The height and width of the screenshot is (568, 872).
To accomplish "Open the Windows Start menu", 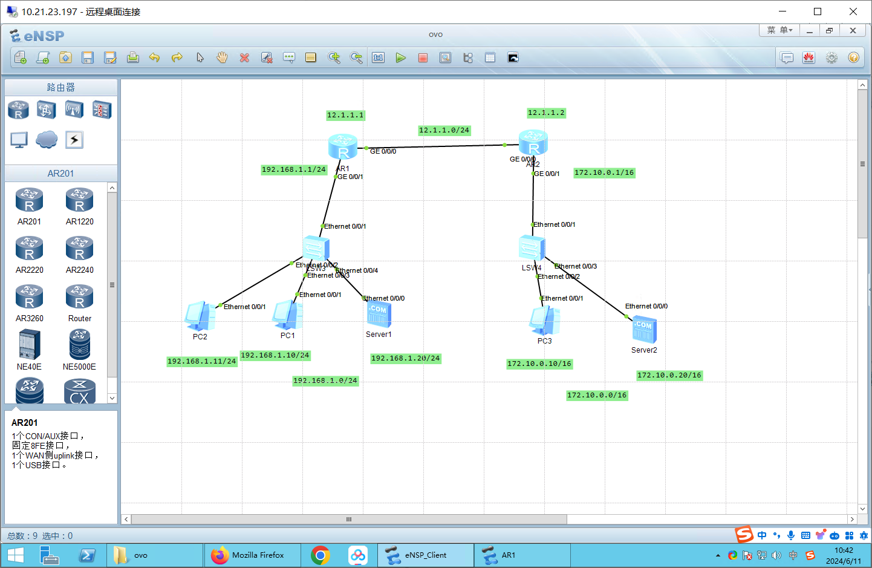I will [15, 555].
